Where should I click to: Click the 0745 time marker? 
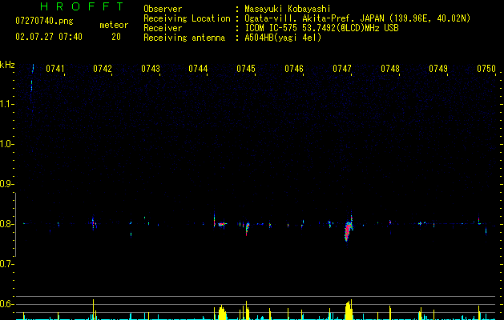coord(246,69)
